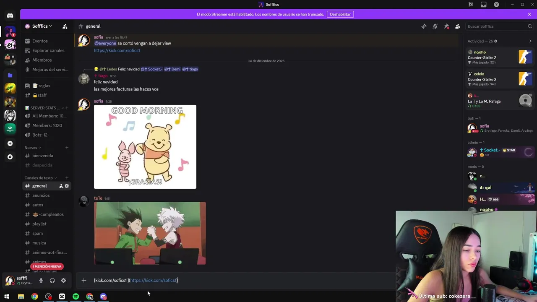Collapse the SERVER STATS category

(x=45, y=108)
